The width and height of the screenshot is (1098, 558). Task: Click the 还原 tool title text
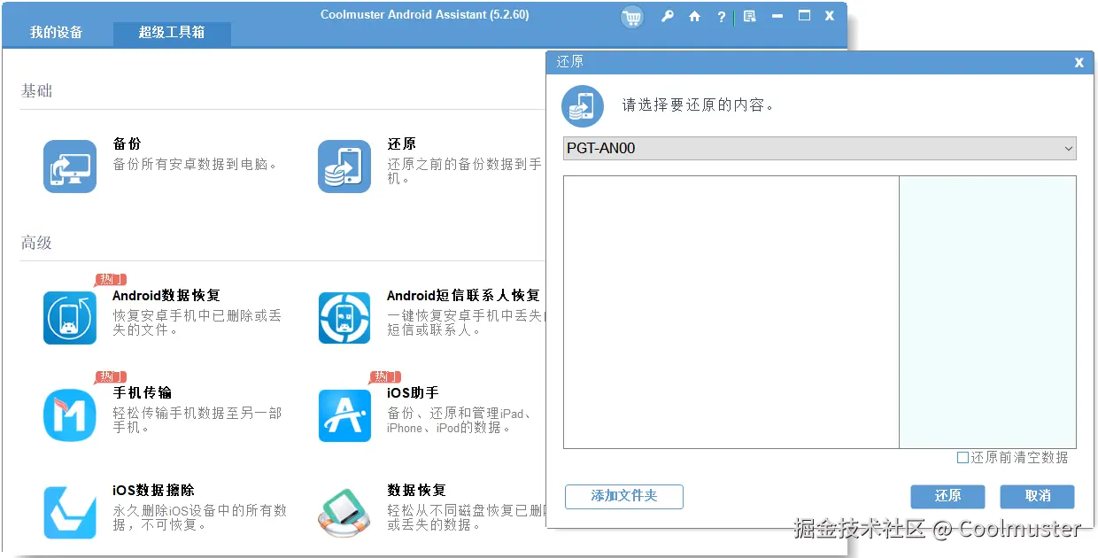tap(401, 143)
